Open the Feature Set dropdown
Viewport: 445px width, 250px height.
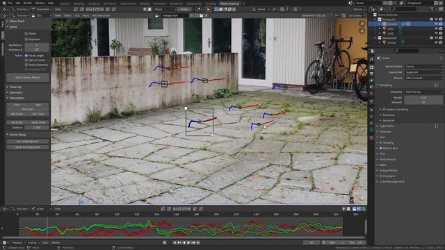(423, 72)
